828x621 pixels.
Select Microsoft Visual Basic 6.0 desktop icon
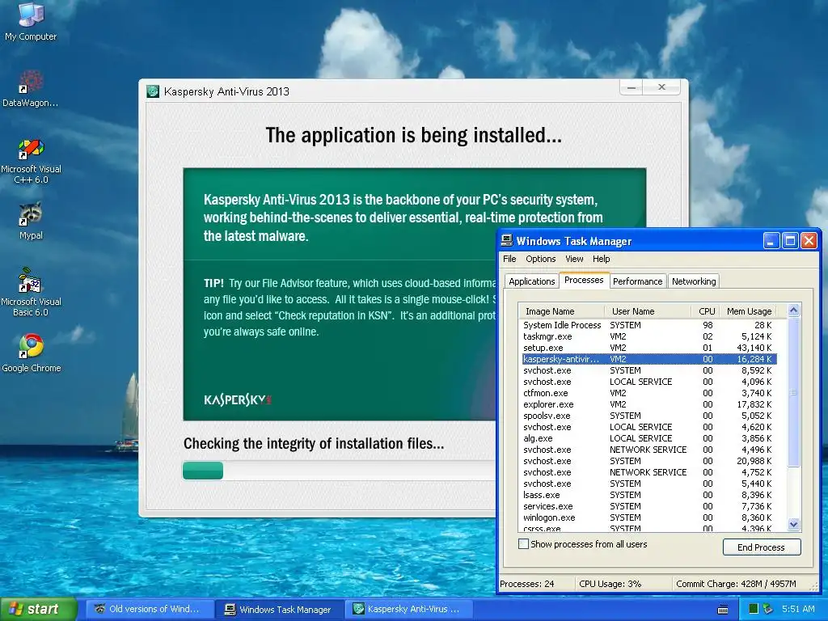click(31, 291)
